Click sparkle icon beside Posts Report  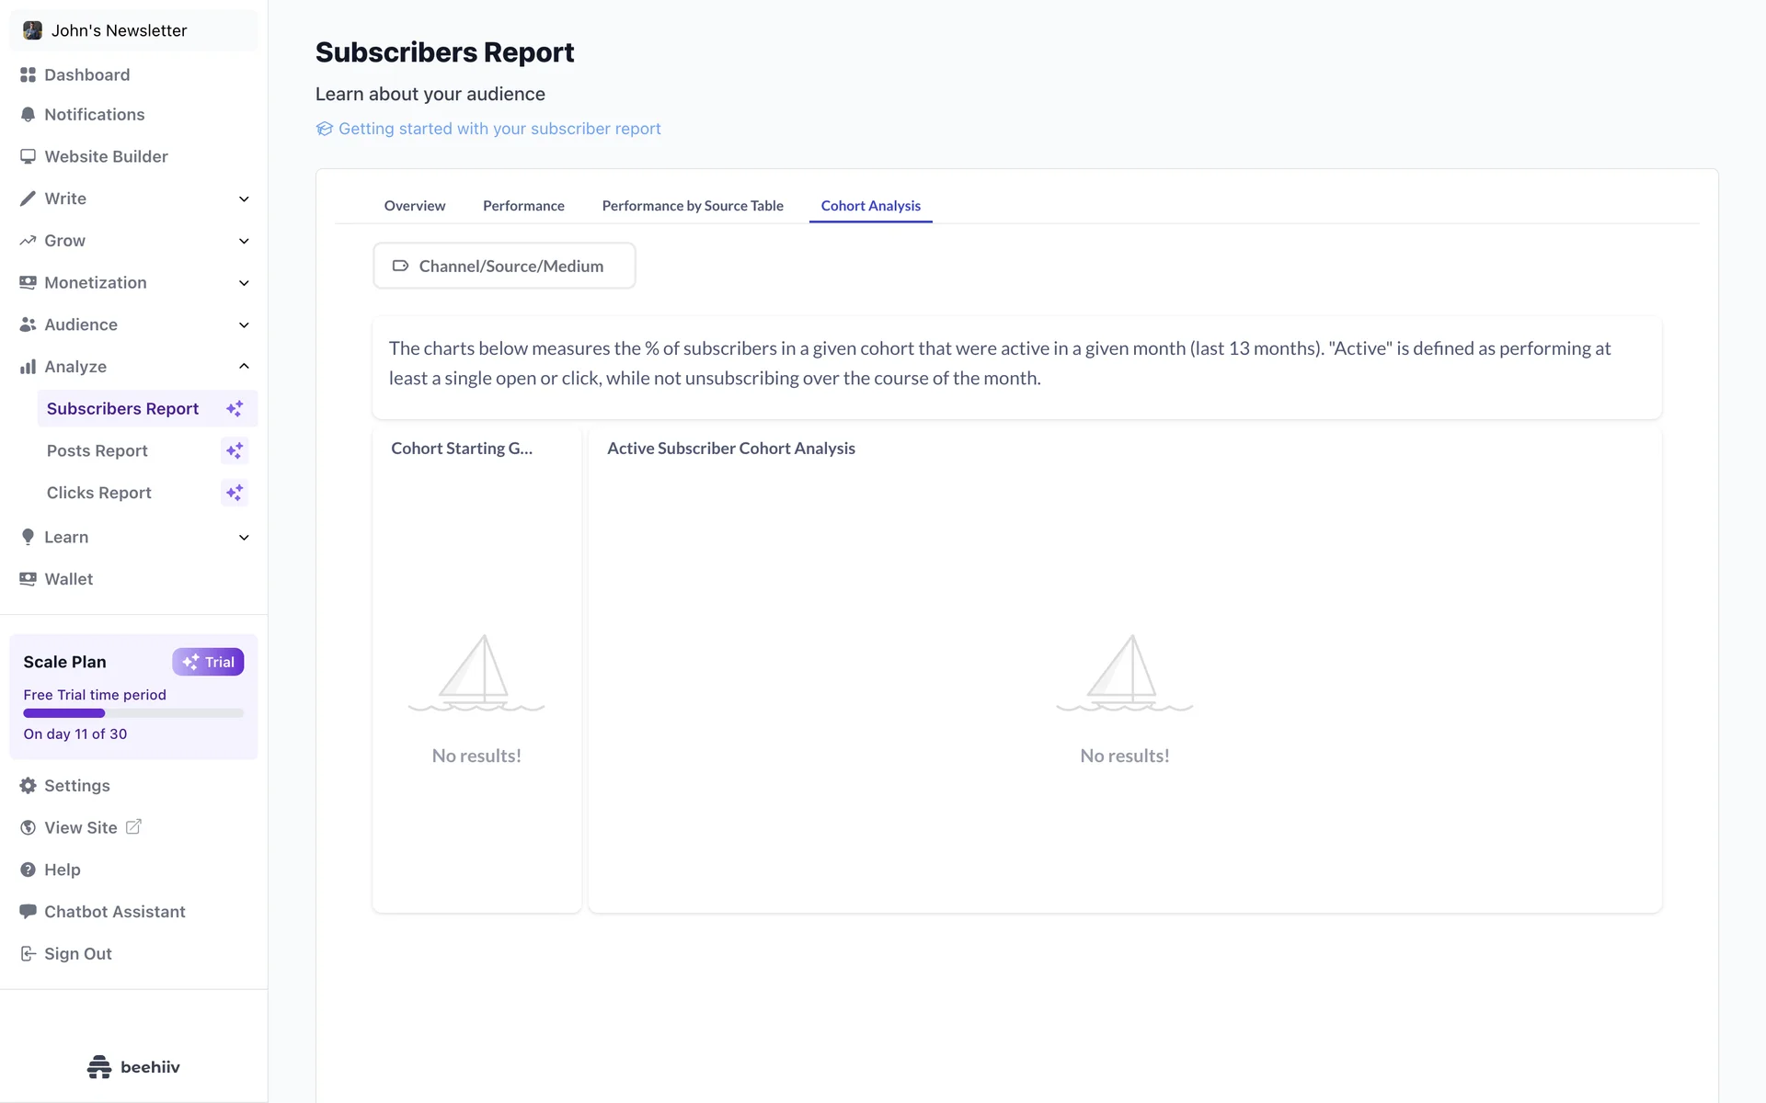coord(235,450)
